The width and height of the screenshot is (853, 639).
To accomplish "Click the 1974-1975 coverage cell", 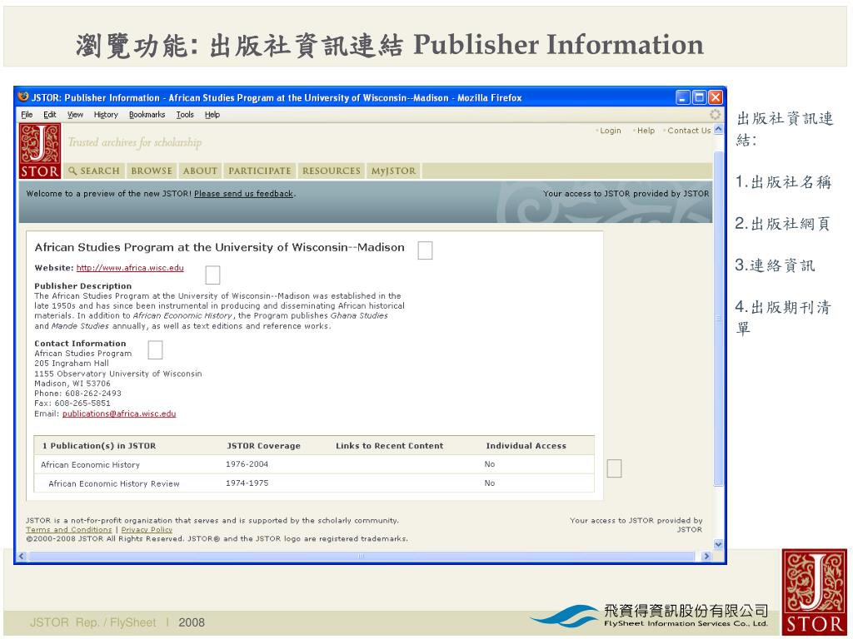I will [x=247, y=483].
